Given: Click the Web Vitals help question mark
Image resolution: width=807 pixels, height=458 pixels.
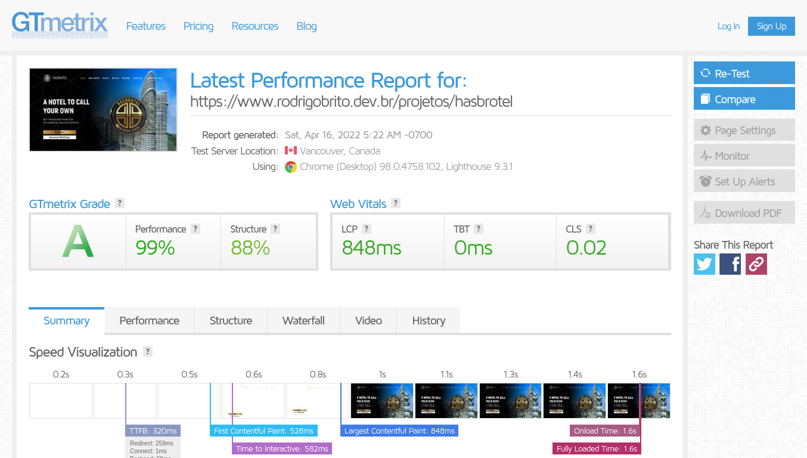Looking at the screenshot, I should (396, 203).
